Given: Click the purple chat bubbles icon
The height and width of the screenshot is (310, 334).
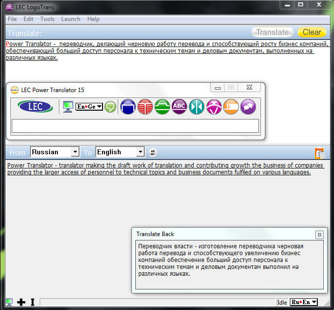Looking at the screenshot, I should pyautogui.click(x=248, y=106).
